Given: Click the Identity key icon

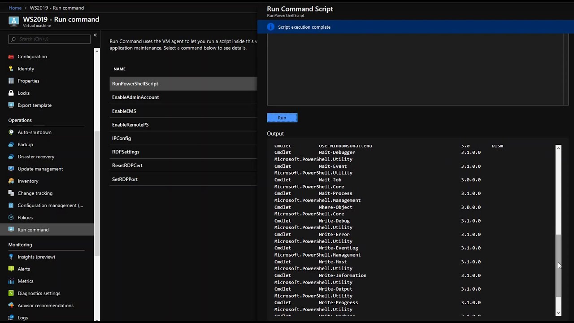Looking at the screenshot, I should pyautogui.click(x=11, y=69).
